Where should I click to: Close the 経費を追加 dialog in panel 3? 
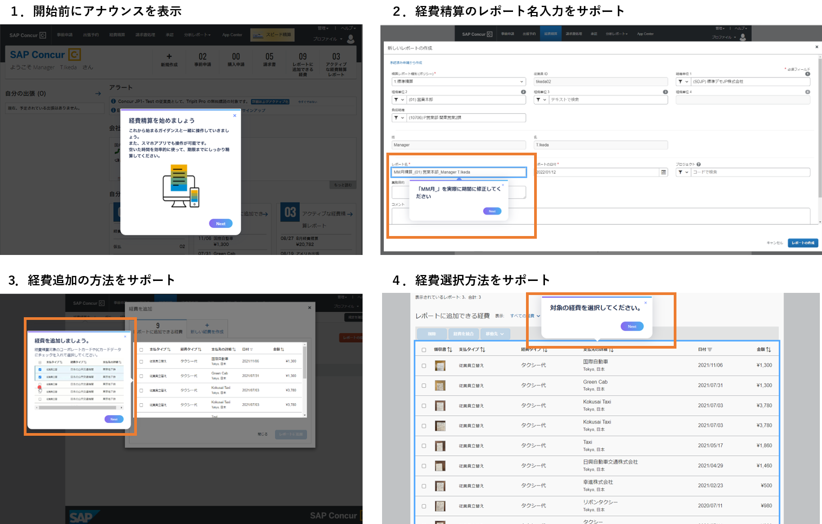tap(310, 307)
